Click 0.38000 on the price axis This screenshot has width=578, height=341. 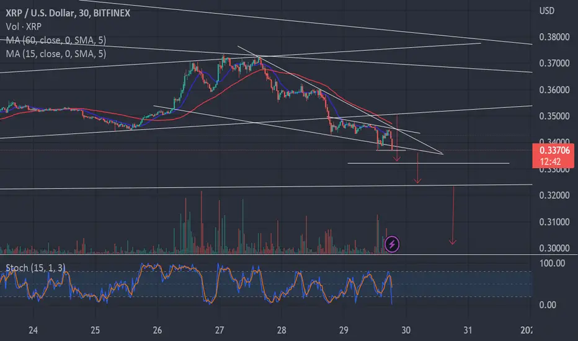click(x=554, y=37)
